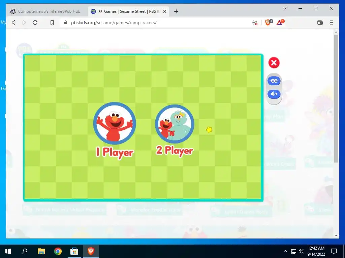345x258 pixels.
Task: Choose the 2 Player Elmo and Rosita circle
Action: coord(175,124)
